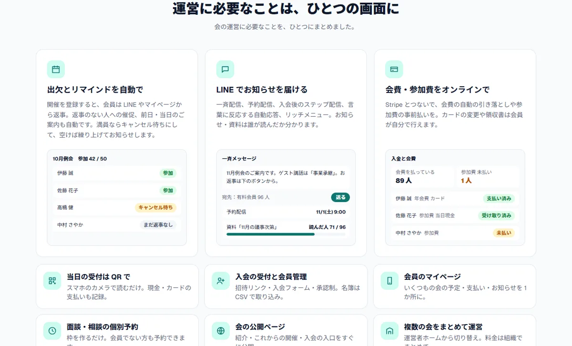This screenshot has height=346, width=572.
Task: Click the chat bubble icon above LINE でお知らせを届ける
Action: coord(225,69)
